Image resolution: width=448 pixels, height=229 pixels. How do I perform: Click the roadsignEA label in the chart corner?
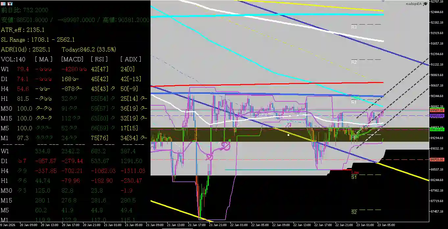pyautogui.click(x=413, y=4)
